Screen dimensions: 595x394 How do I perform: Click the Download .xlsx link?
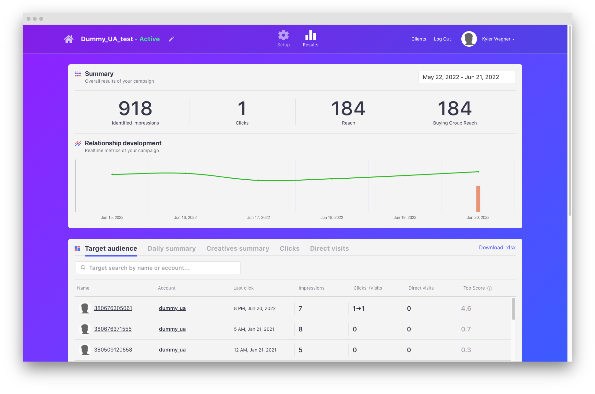click(x=497, y=248)
